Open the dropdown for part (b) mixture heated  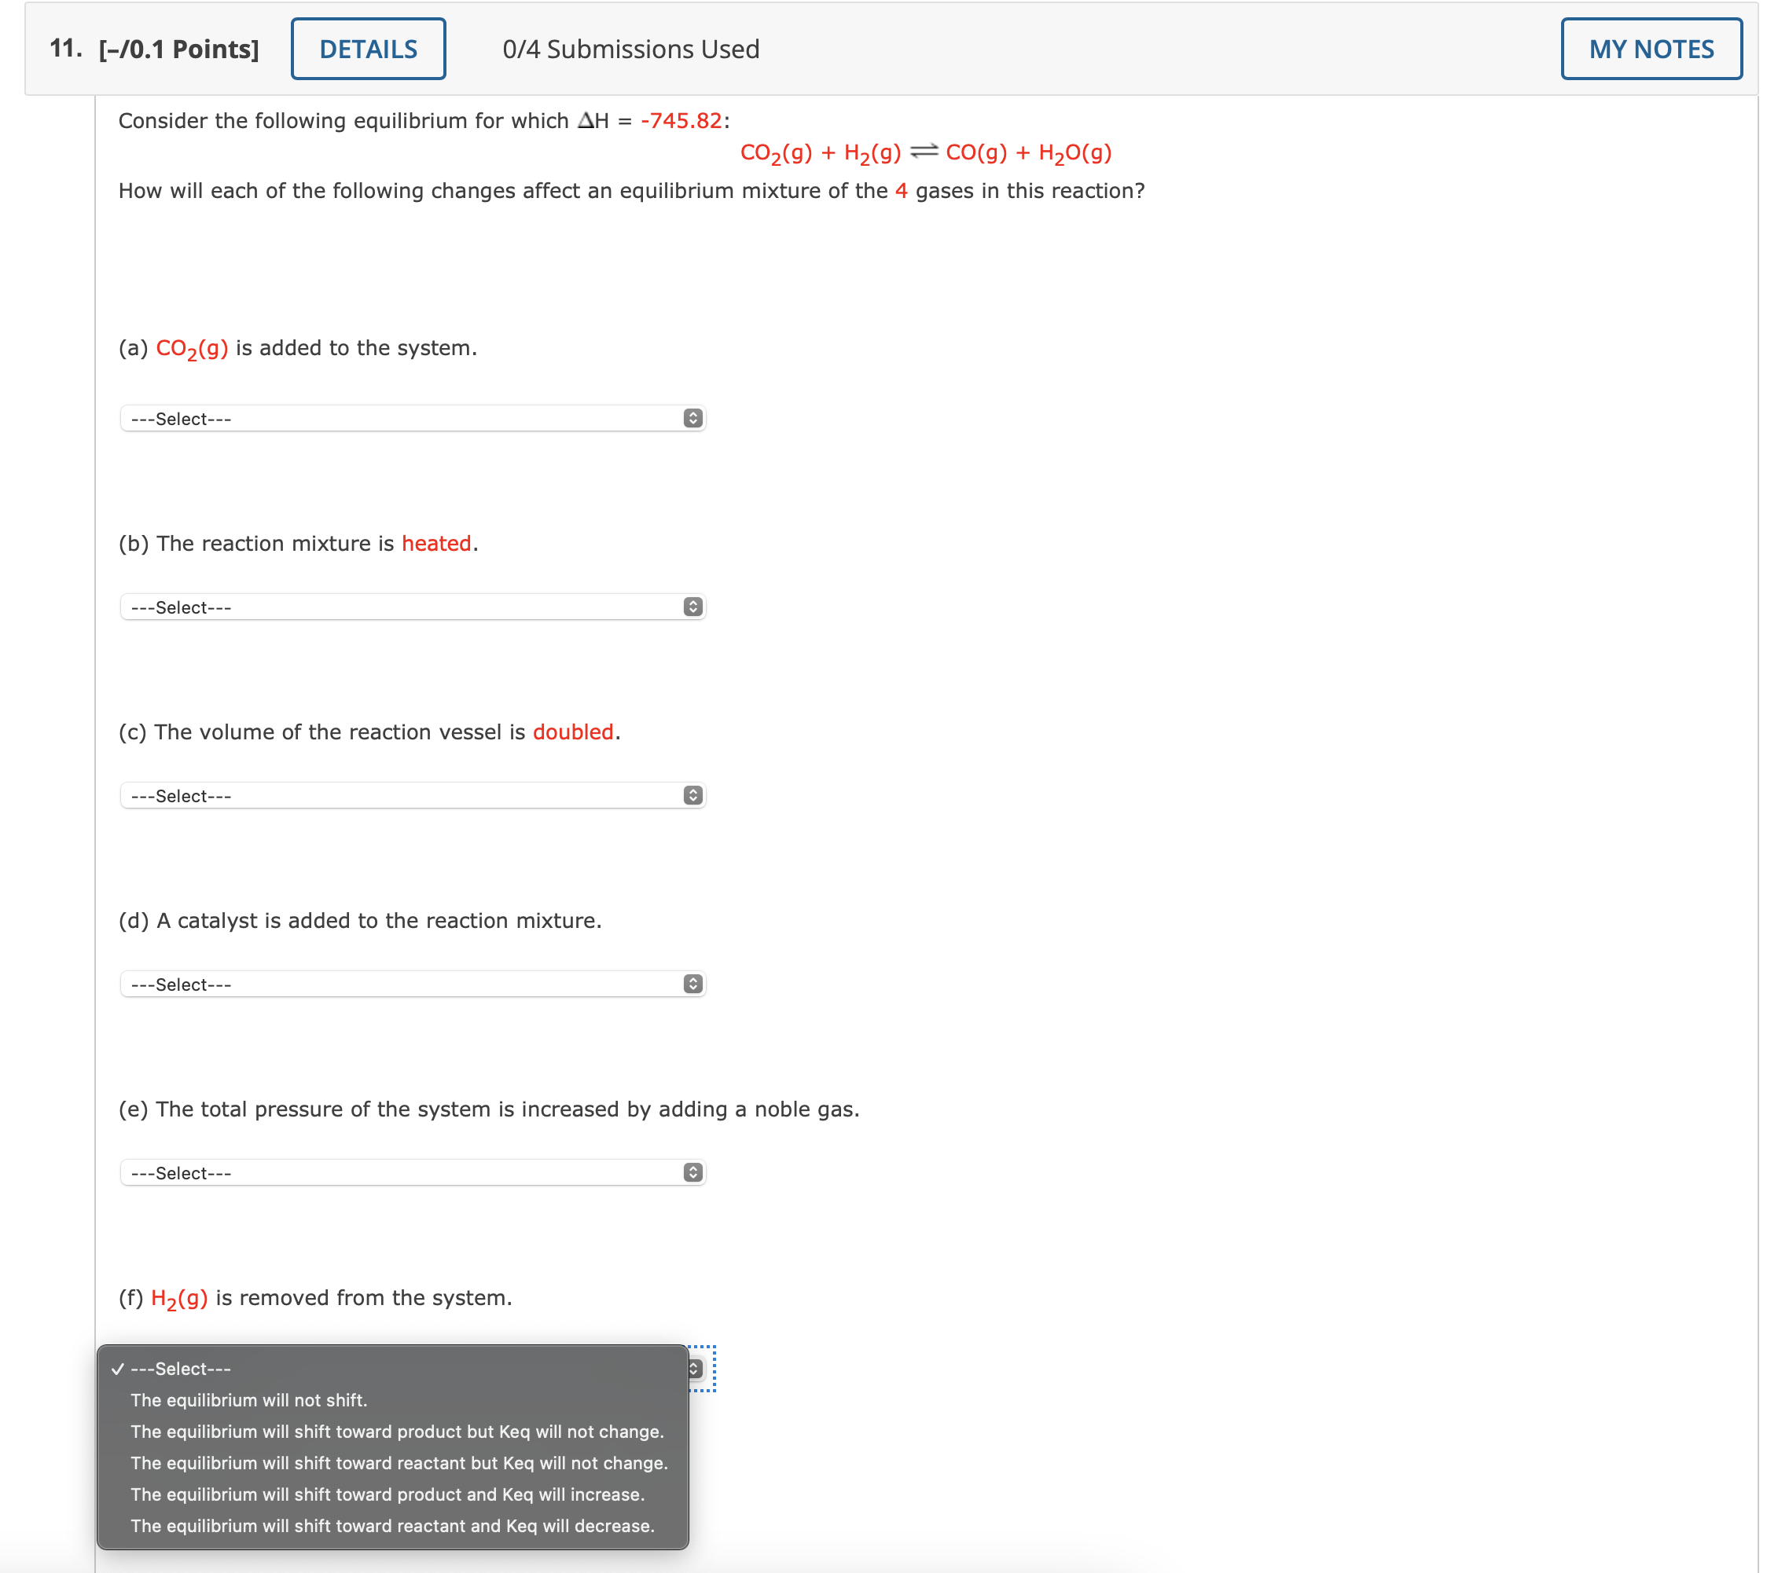[413, 607]
